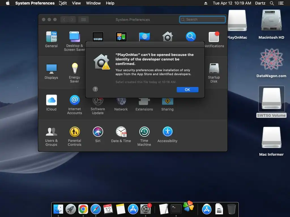Image resolution: width=290 pixels, height=217 pixels.
Task: Open Trash in the Dock
Action: pyautogui.click(x=231, y=209)
